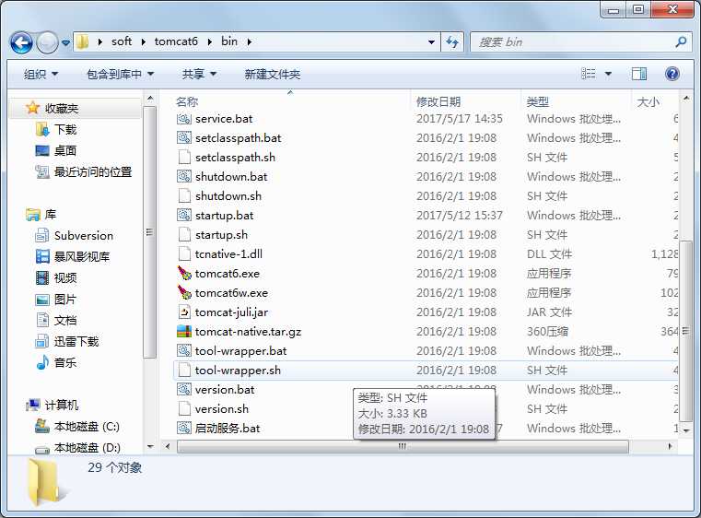Screen dimensions: 701x518
Task: Open 迅雷下载 library
Action: (x=76, y=341)
